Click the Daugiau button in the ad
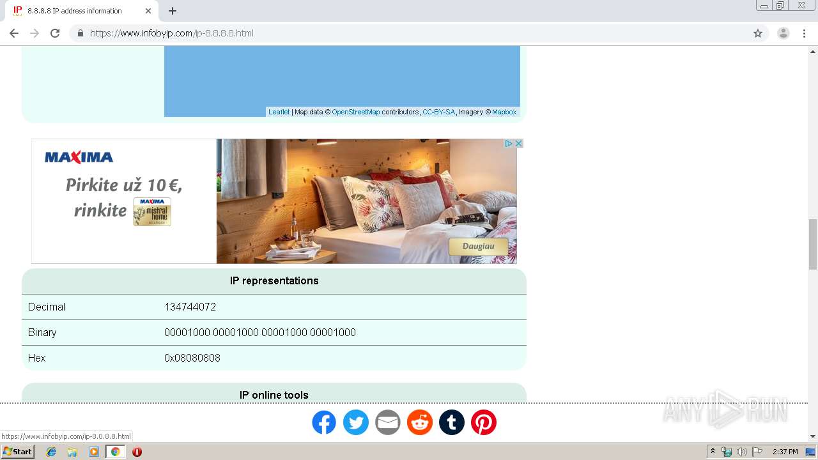This screenshot has height=460, width=818. [479, 247]
